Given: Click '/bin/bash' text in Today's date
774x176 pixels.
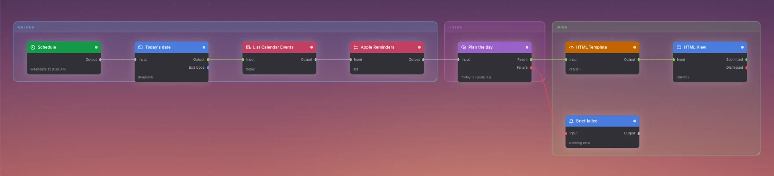Looking at the screenshot, I should pos(145,77).
